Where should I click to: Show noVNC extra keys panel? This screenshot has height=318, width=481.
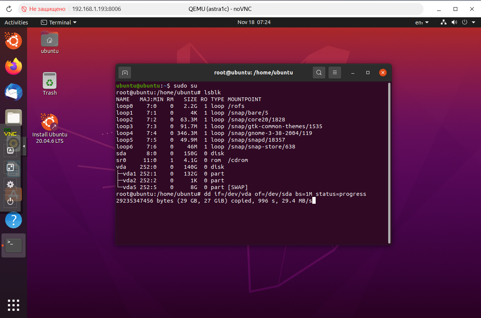[x=11, y=150]
